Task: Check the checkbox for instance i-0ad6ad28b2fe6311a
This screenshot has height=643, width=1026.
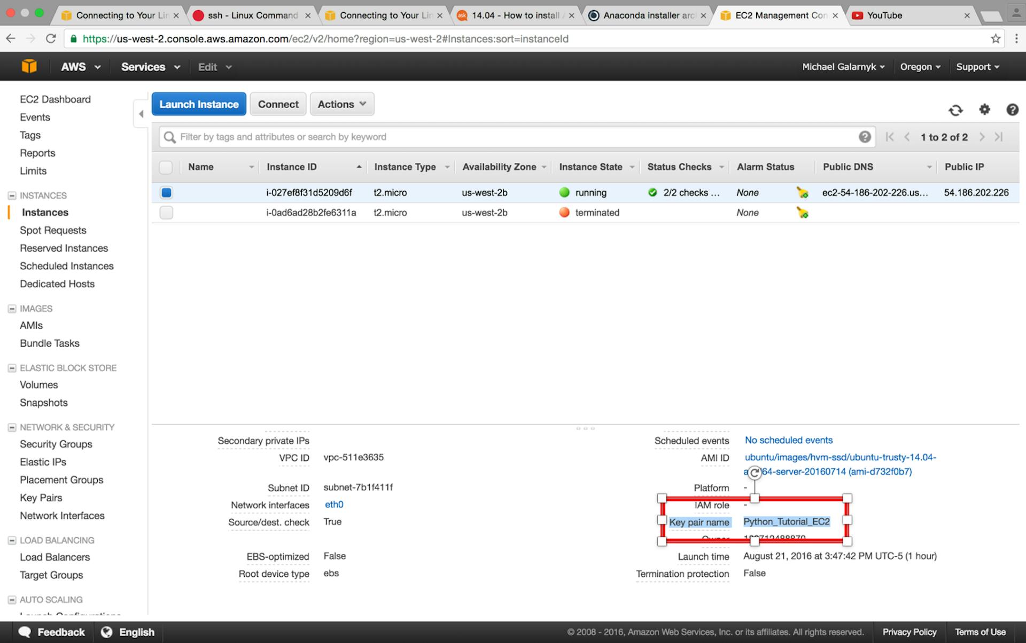Action: [x=166, y=213]
